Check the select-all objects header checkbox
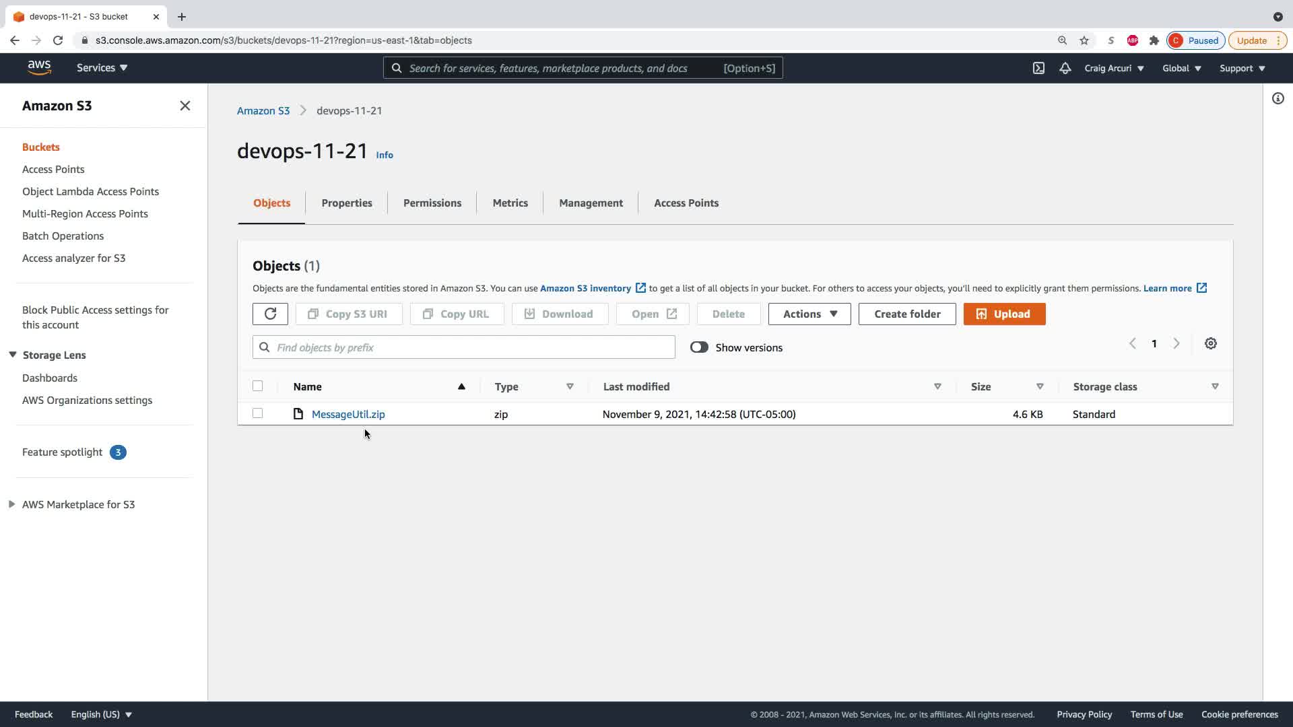This screenshot has width=1293, height=727. coord(257,386)
